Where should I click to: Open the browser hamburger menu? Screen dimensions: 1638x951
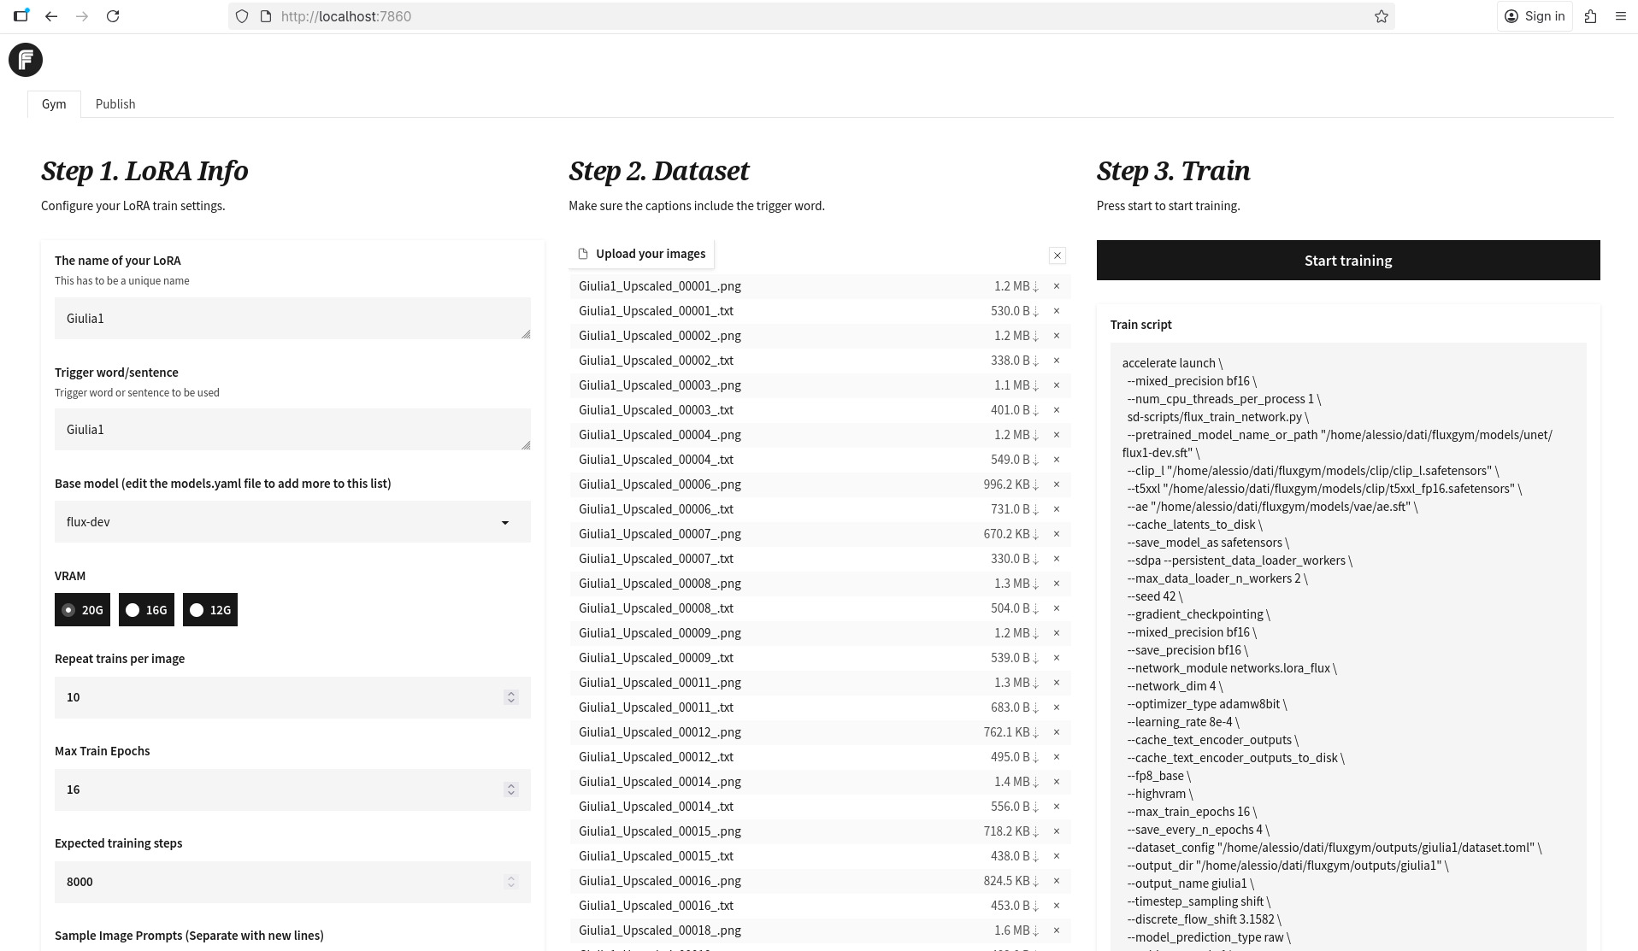1620,16
